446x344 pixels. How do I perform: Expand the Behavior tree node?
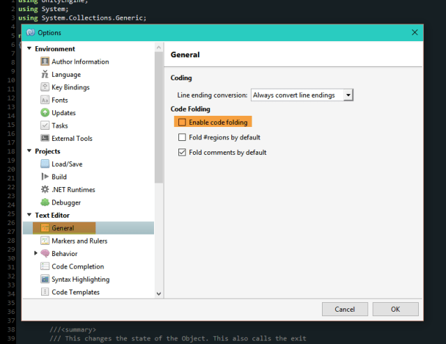coord(36,253)
